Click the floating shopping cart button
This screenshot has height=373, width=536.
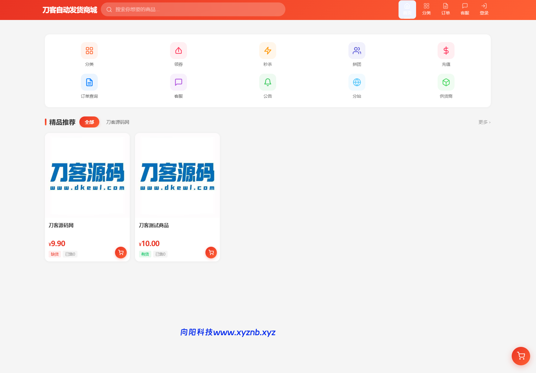click(521, 356)
